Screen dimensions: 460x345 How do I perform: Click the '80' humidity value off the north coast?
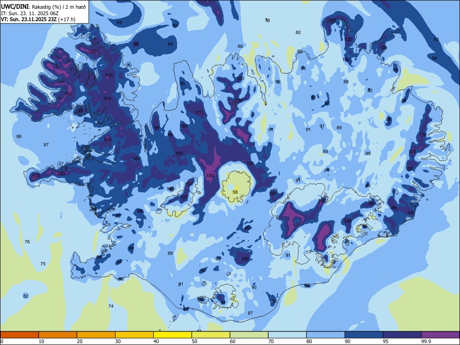[298, 33]
